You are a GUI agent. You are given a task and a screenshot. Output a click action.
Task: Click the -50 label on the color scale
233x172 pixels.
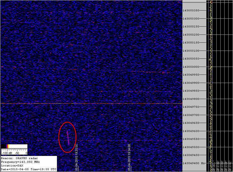tap(17, 153)
